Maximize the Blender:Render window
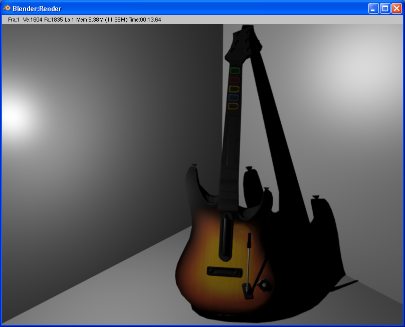 (x=385, y=9)
